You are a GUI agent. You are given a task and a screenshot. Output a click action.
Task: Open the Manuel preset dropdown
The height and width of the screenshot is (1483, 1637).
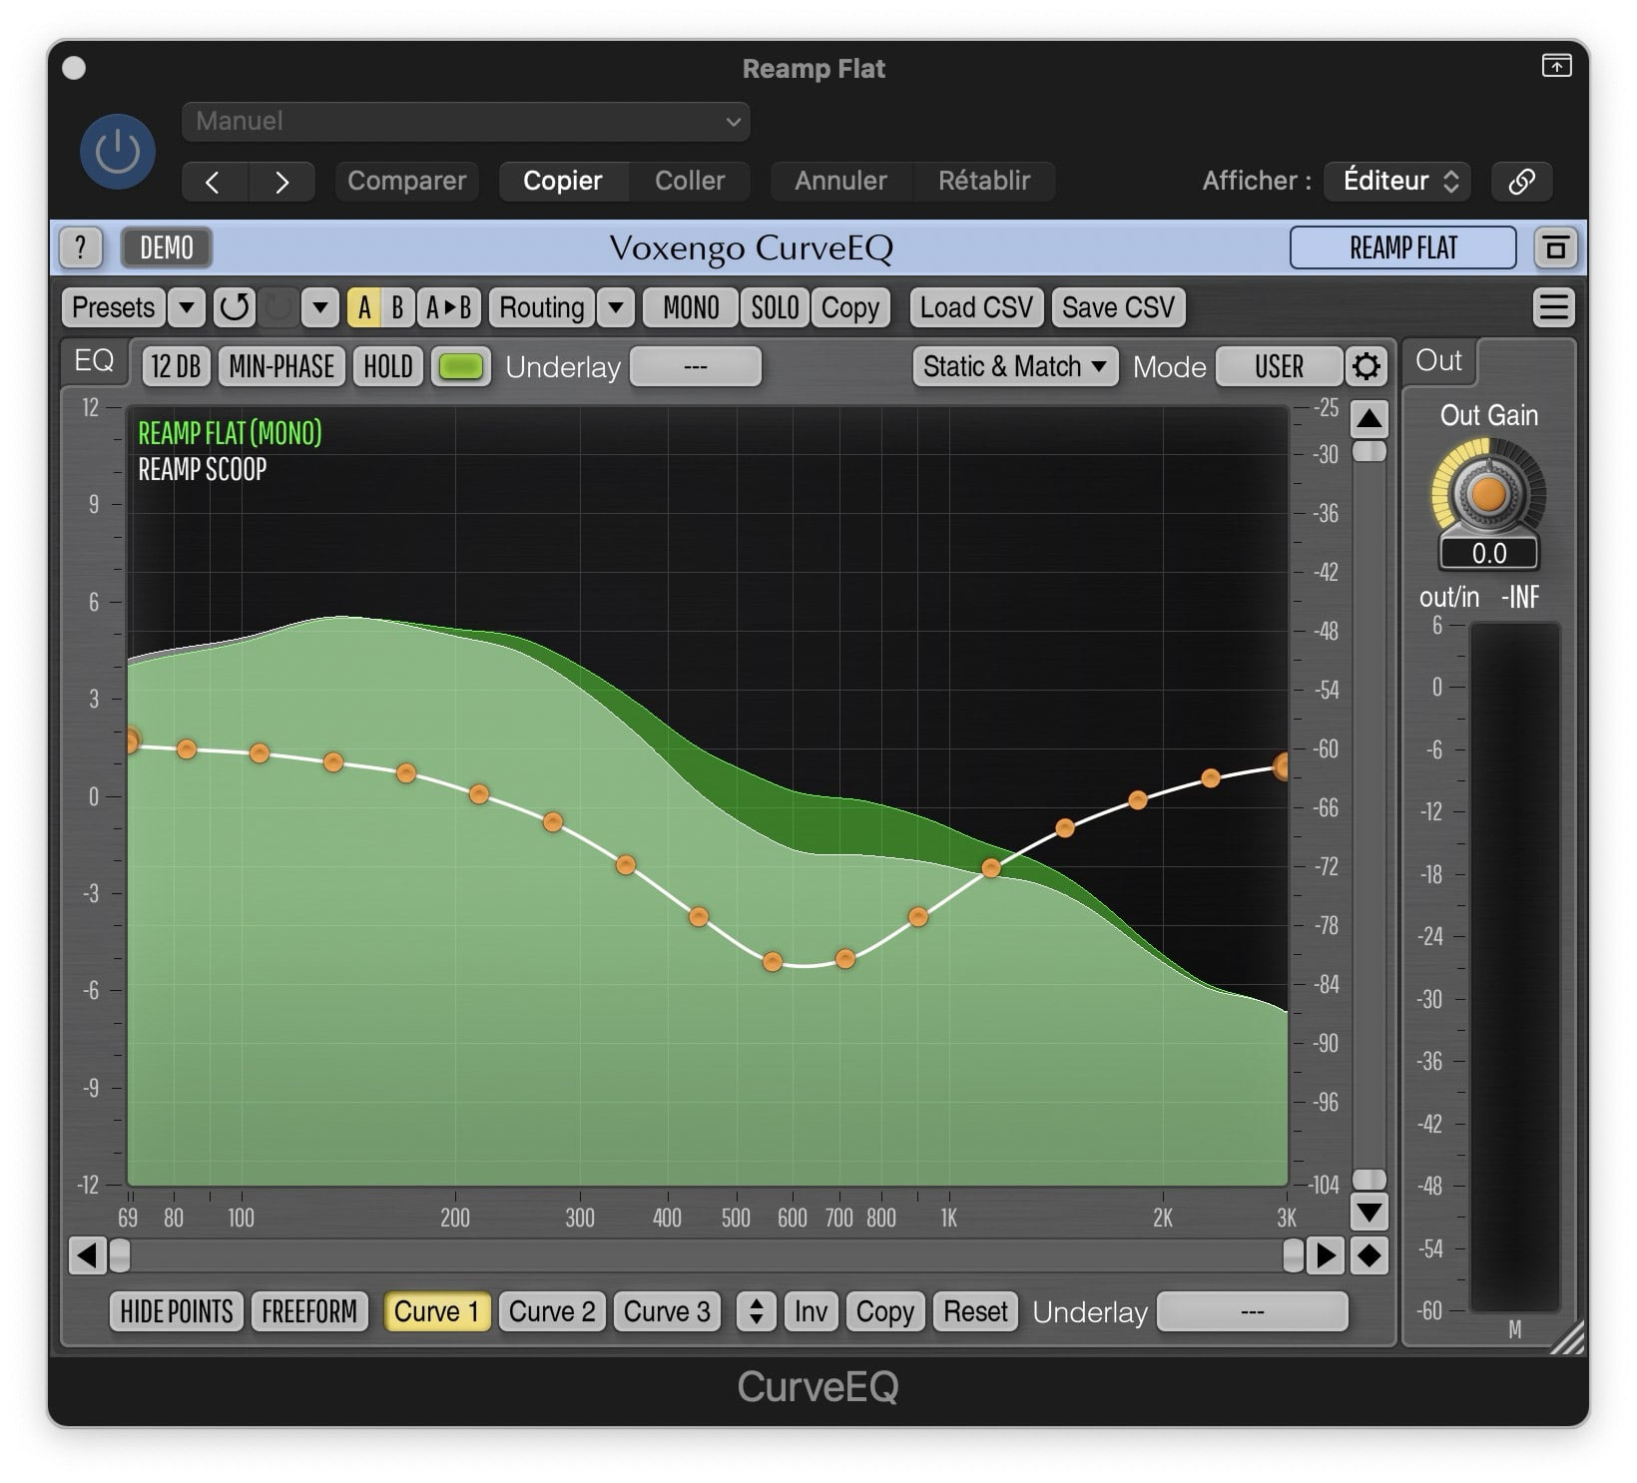tap(466, 122)
